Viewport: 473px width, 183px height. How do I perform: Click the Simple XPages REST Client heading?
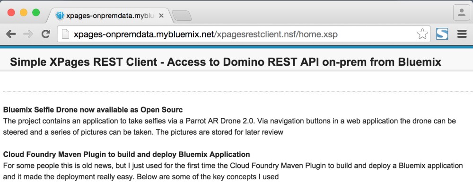pos(225,62)
